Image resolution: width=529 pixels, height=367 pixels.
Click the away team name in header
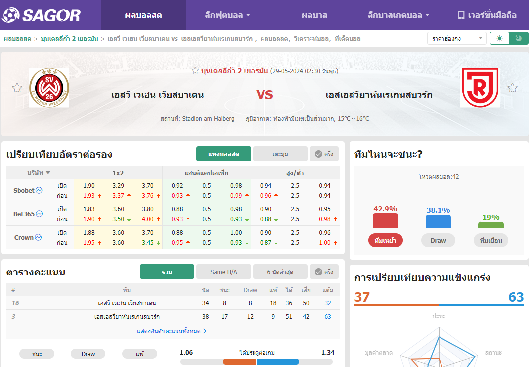[x=378, y=95]
